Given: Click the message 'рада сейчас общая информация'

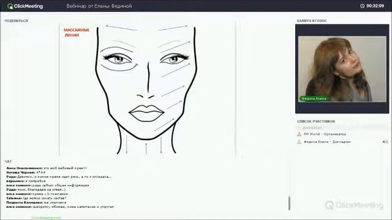Looking at the screenshot, I should click(48, 185).
